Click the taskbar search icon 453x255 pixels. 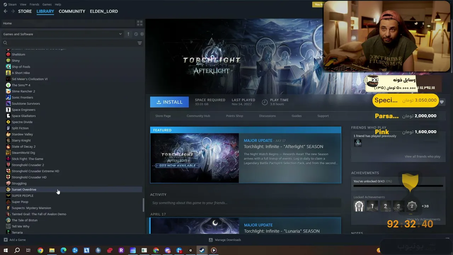(x=17, y=250)
